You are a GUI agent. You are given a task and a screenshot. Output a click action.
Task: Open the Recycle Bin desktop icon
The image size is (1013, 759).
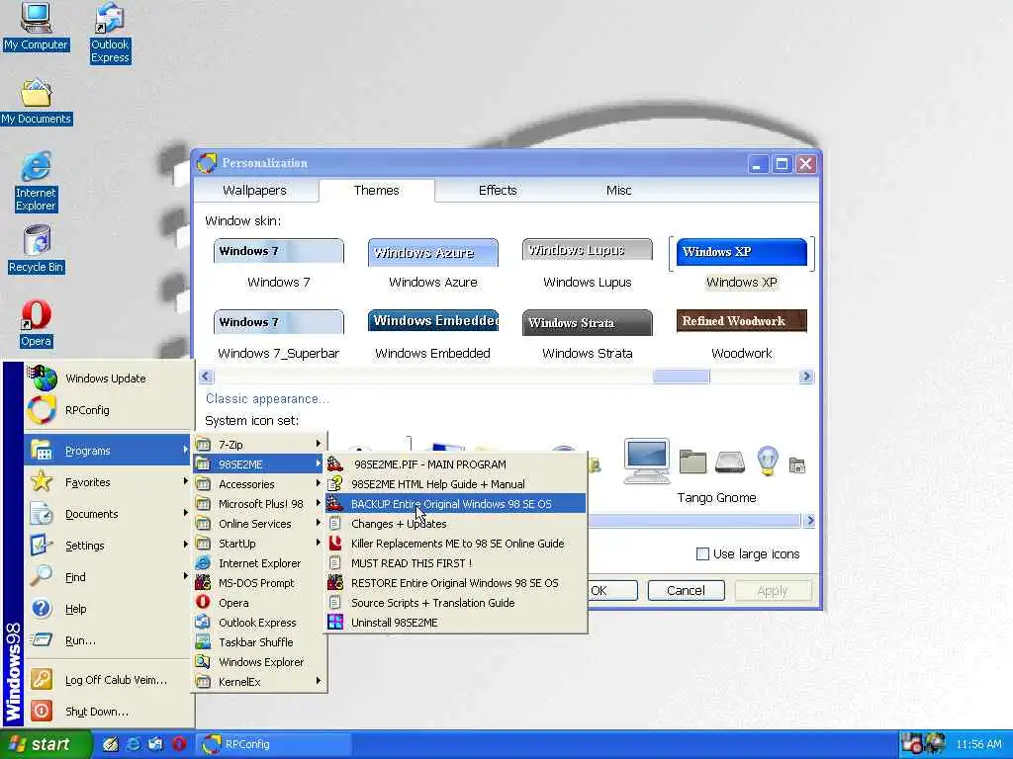point(37,249)
